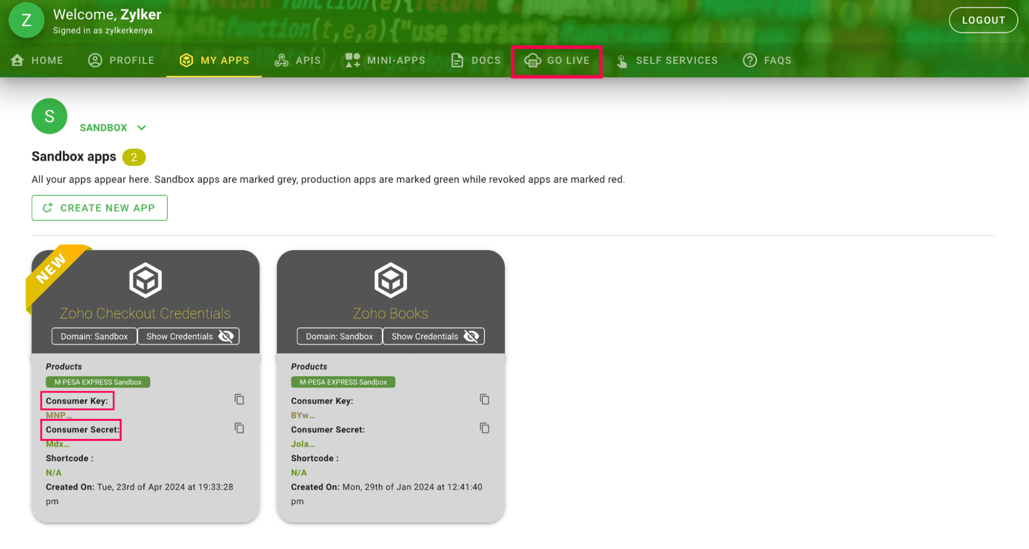This screenshot has width=1029, height=549.
Task: Click the Zylker profile avatar circle
Action: [x=26, y=21]
